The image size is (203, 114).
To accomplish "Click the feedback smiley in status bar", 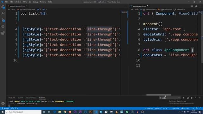I will [197, 108].
